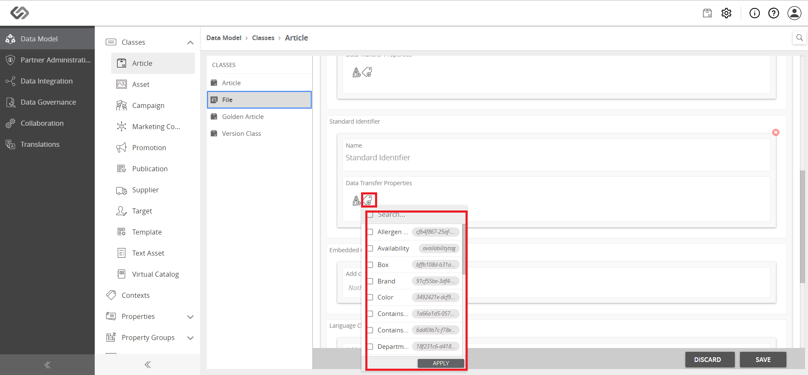Click the Campaign icon

121,105
